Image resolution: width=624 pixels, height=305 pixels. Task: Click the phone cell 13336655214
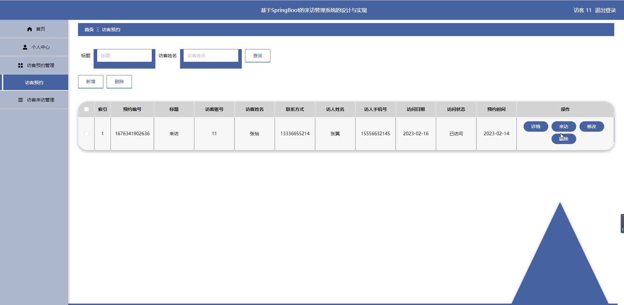coord(295,134)
